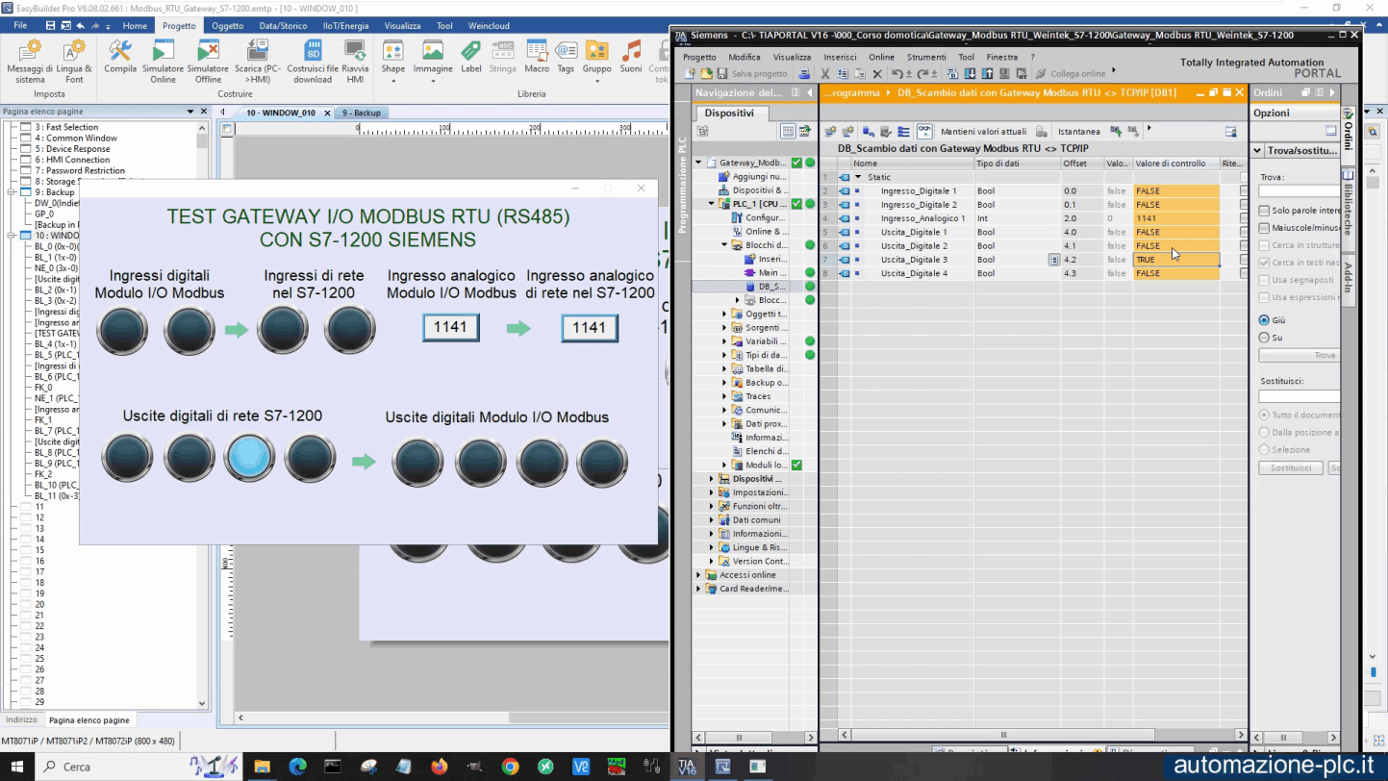Toggle the monitor-all glasses icon in DB editor
This screenshot has width=1388, height=781.
923,132
